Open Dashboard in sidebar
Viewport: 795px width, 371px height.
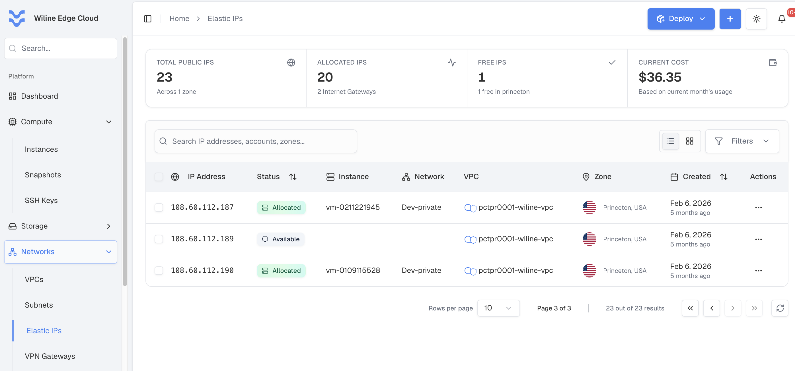click(61, 96)
